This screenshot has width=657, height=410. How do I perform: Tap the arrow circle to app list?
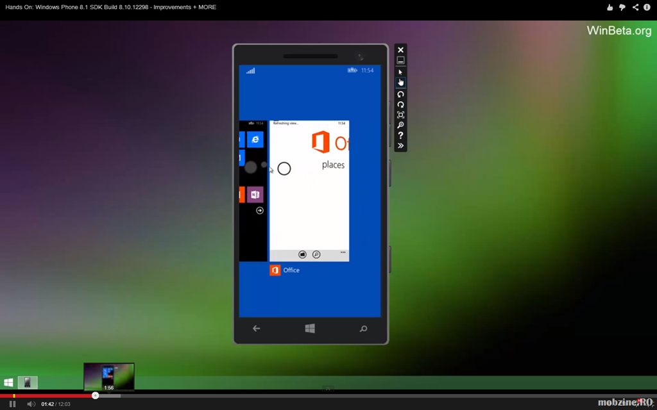tap(260, 210)
